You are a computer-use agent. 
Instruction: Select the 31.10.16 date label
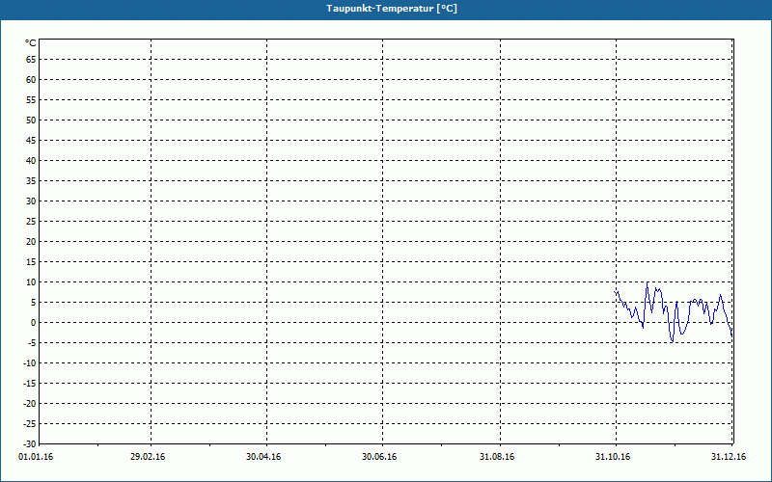(x=614, y=457)
